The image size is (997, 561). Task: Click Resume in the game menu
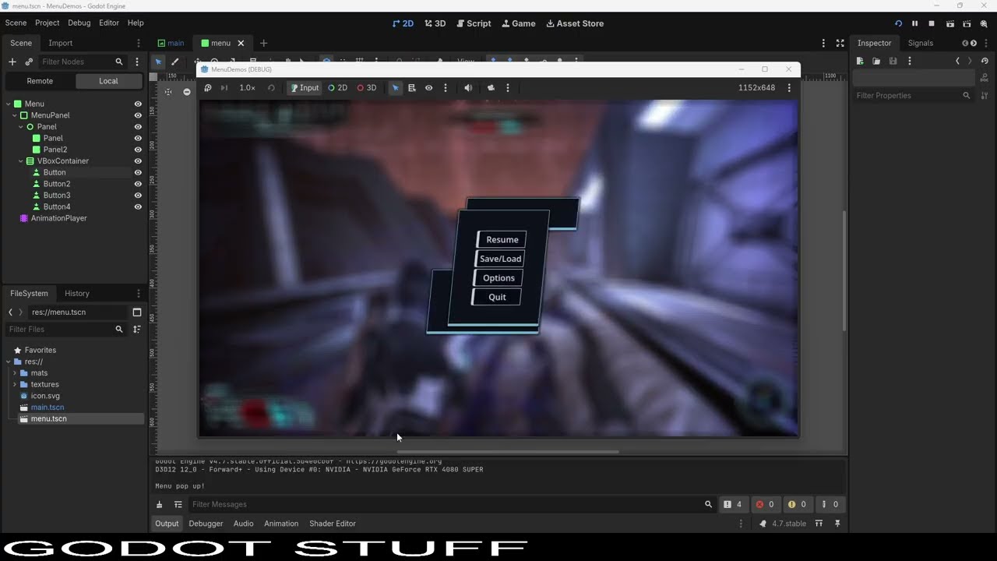click(502, 240)
